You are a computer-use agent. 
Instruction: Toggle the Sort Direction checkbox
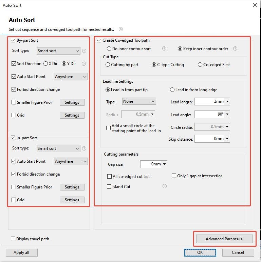(x=14, y=64)
